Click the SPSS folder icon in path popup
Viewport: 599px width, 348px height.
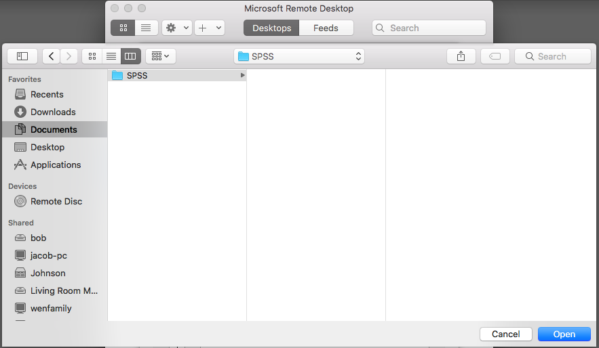coord(244,56)
